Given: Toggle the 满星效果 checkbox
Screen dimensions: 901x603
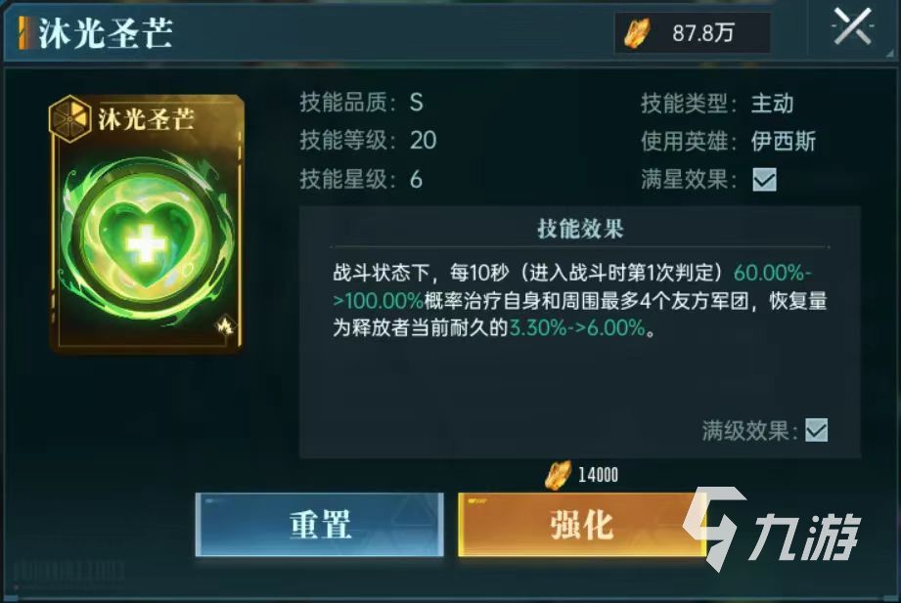Looking at the screenshot, I should pyautogui.click(x=764, y=180).
